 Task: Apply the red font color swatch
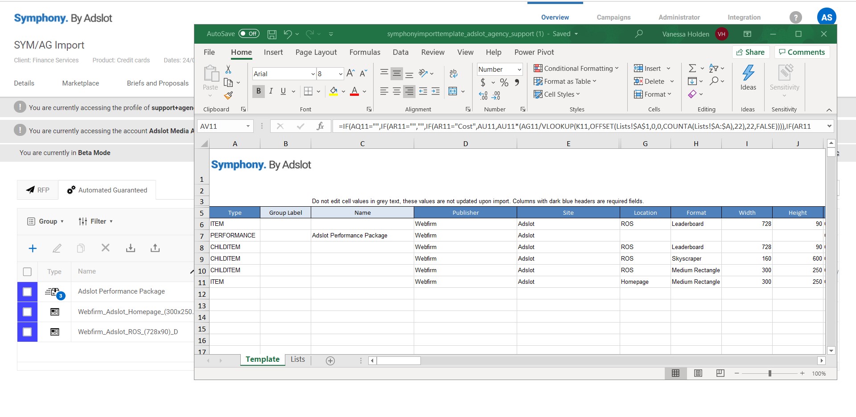tap(354, 92)
